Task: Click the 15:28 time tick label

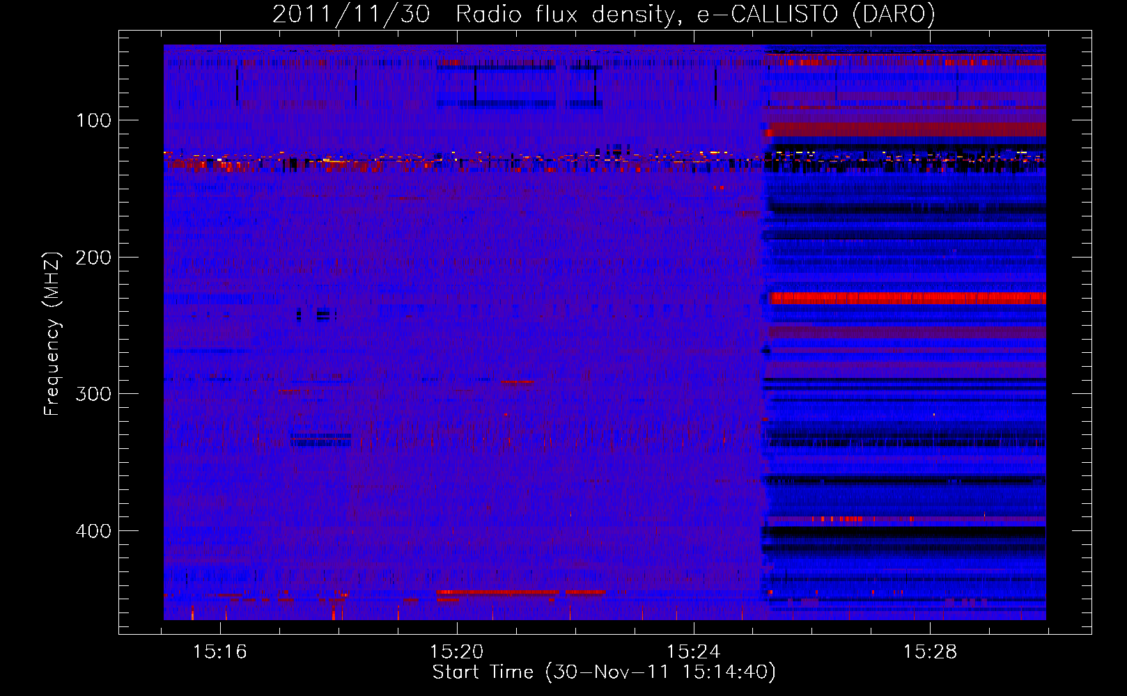Action: 931,652
